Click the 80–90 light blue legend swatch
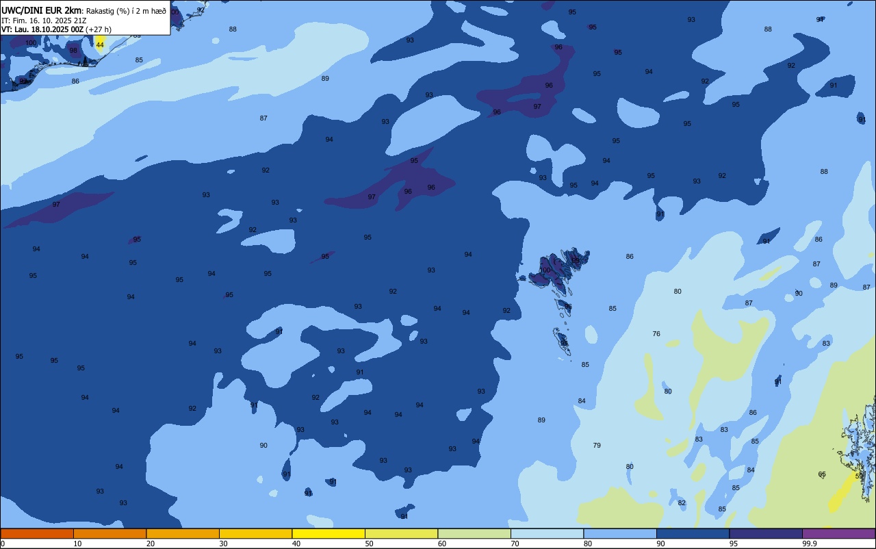 tap(620, 533)
